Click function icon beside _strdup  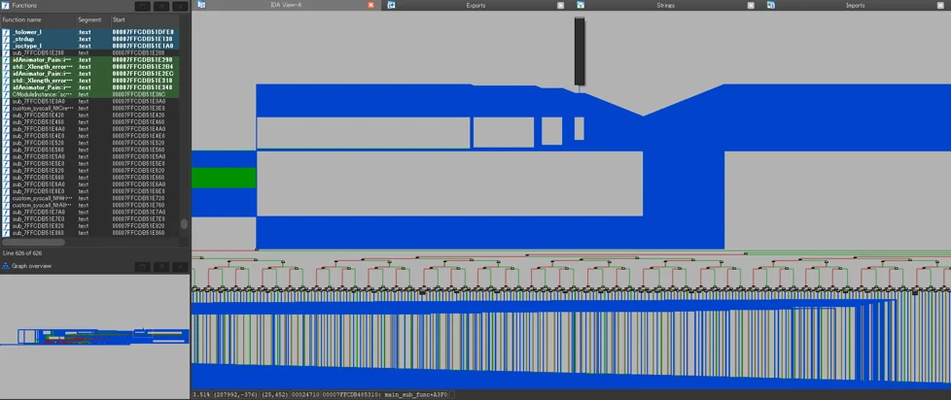coord(6,39)
